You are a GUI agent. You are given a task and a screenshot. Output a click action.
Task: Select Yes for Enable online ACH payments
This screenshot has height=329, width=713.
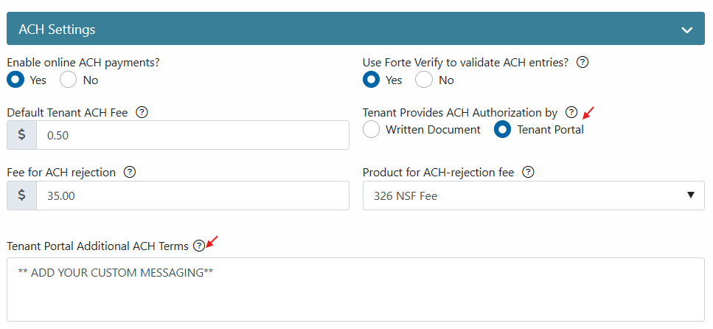pos(15,80)
